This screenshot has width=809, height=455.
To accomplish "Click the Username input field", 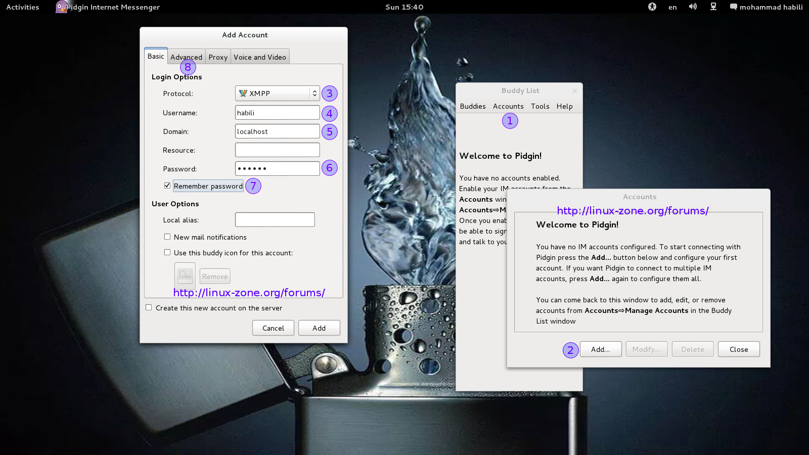I will pos(277,113).
